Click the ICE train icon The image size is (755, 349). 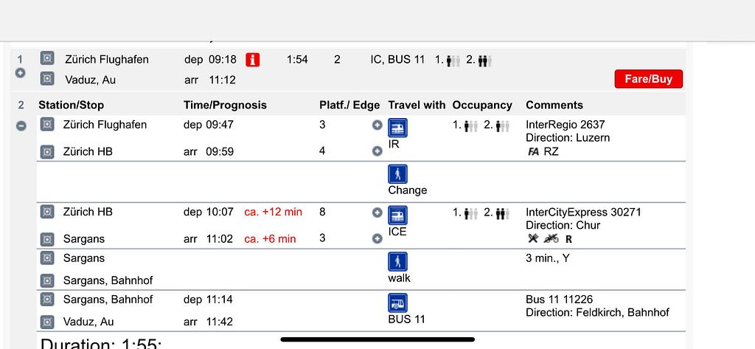397,215
